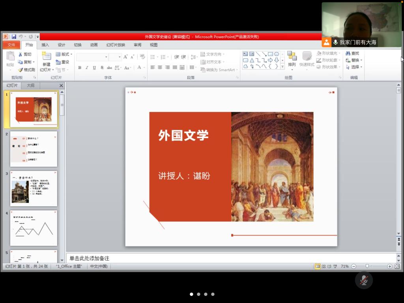Go to next slide using double-down arrow
This screenshot has height=303, width=404.
point(398,244)
